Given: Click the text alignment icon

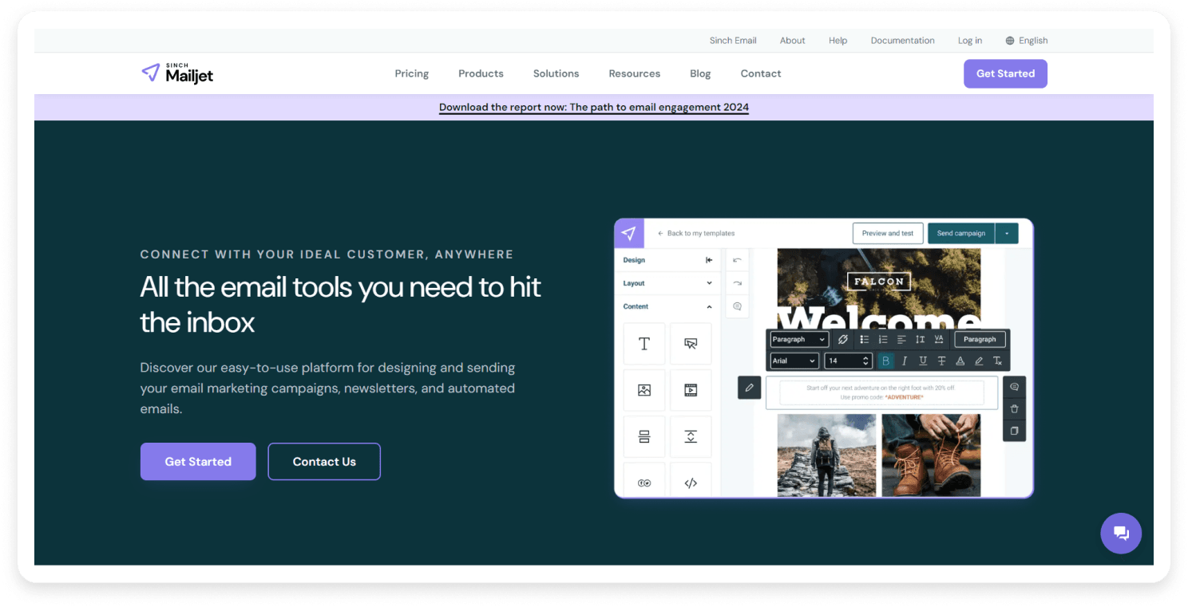Looking at the screenshot, I should [901, 340].
